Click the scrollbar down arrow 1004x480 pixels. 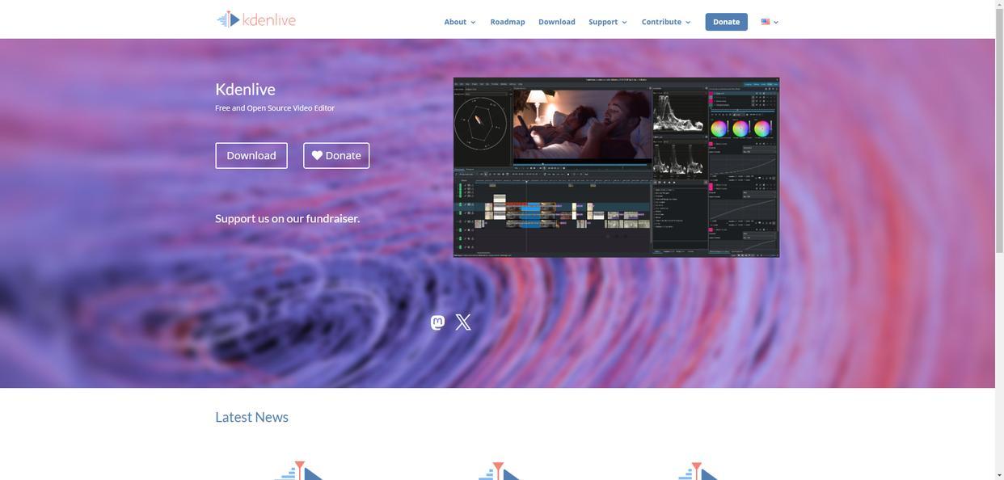pyautogui.click(x=999, y=475)
